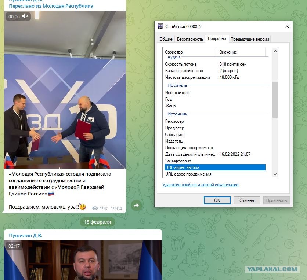This screenshot has width=307, height=280.
Task: Click the Источник section header
Action: click(x=177, y=114)
